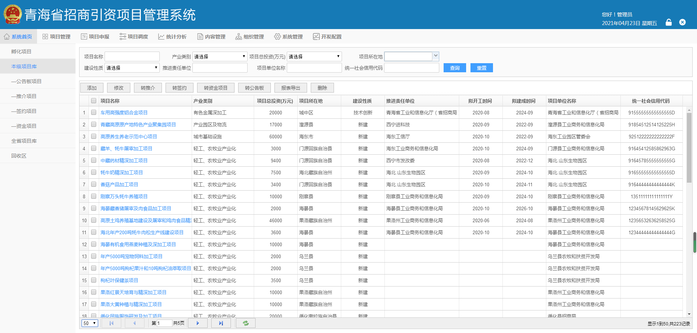Viewport: 697px width, 333px height.
Task: Check the box for row 1 车用高强度铝合金项目
Action: tap(94, 113)
